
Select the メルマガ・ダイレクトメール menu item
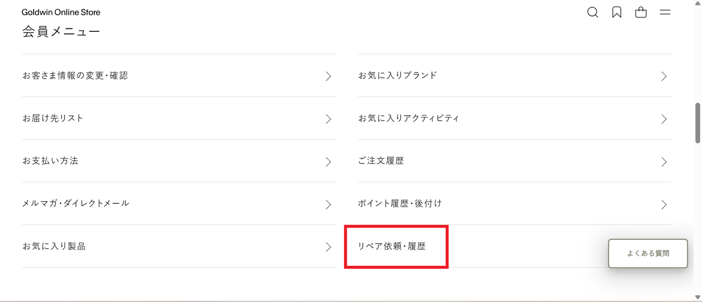pos(76,204)
